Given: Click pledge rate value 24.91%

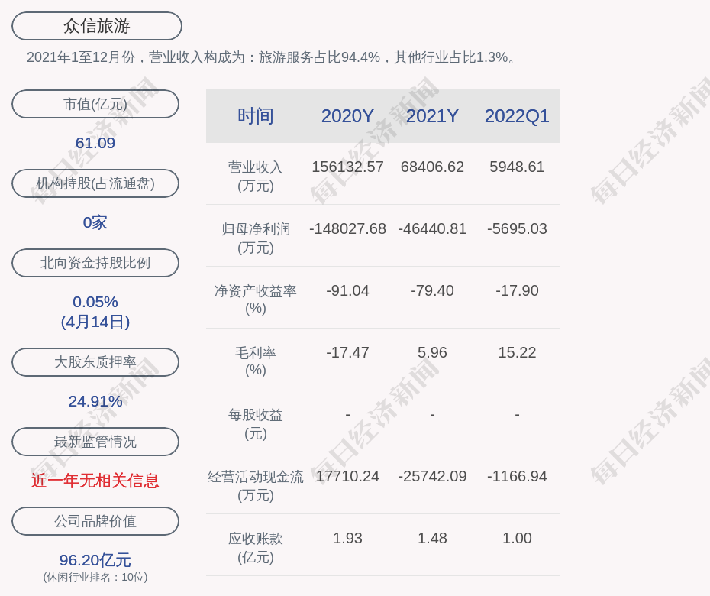Looking at the screenshot, I should (95, 401).
